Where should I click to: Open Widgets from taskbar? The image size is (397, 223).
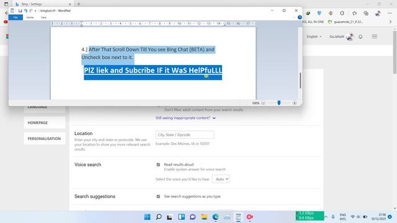click(181, 217)
